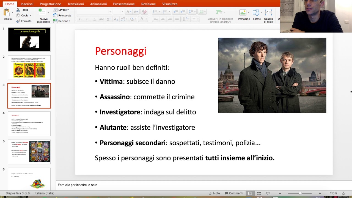Viewport: 352px width, 198px height.
Task: Toggle underline with the S button
Action: [95, 19]
